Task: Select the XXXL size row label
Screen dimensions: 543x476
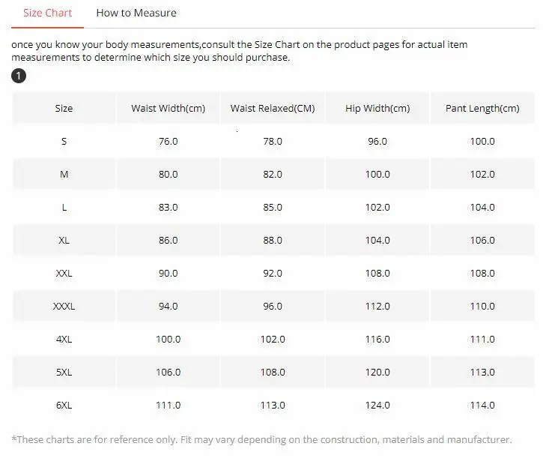Action: tap(64, 306)
